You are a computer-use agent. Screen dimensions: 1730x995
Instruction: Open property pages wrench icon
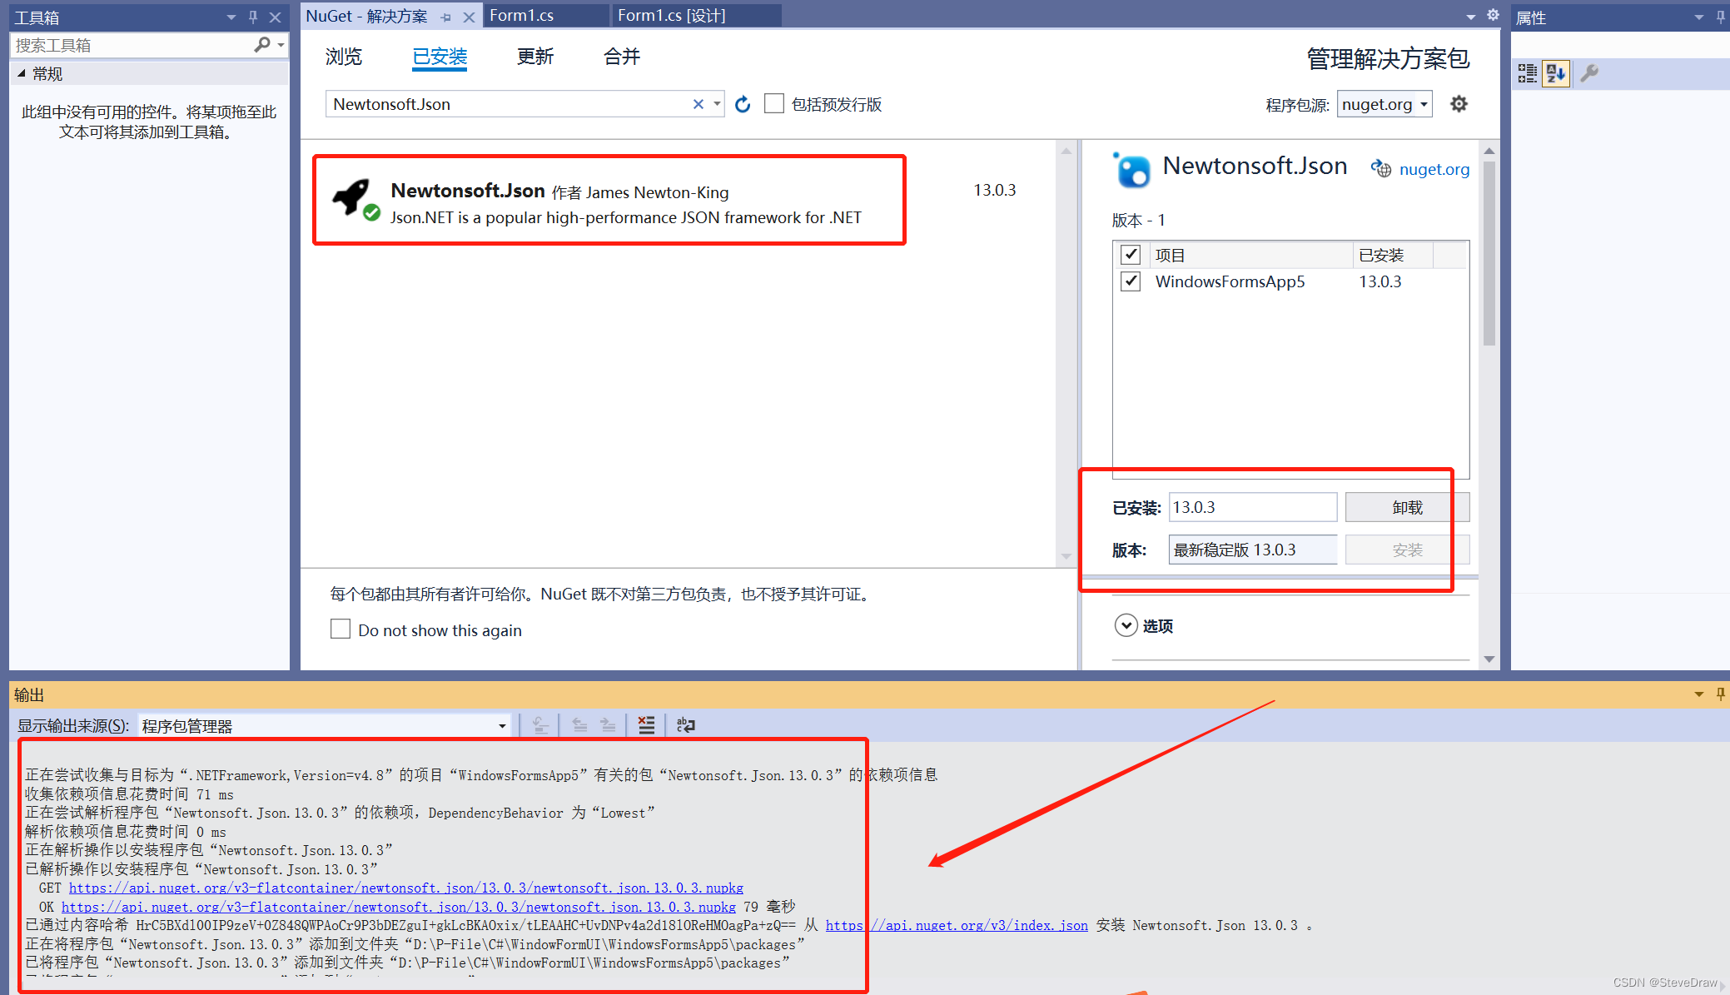[1589, 73]
